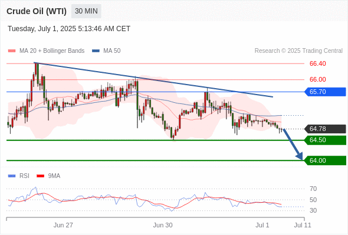Click the Crude Oil (WTI) title
The height and width of the screenshot is (235, 348).
pos(37,11)
